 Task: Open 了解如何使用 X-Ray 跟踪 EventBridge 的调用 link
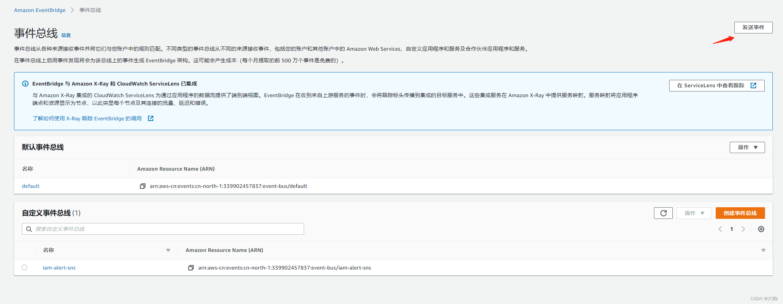87,119
